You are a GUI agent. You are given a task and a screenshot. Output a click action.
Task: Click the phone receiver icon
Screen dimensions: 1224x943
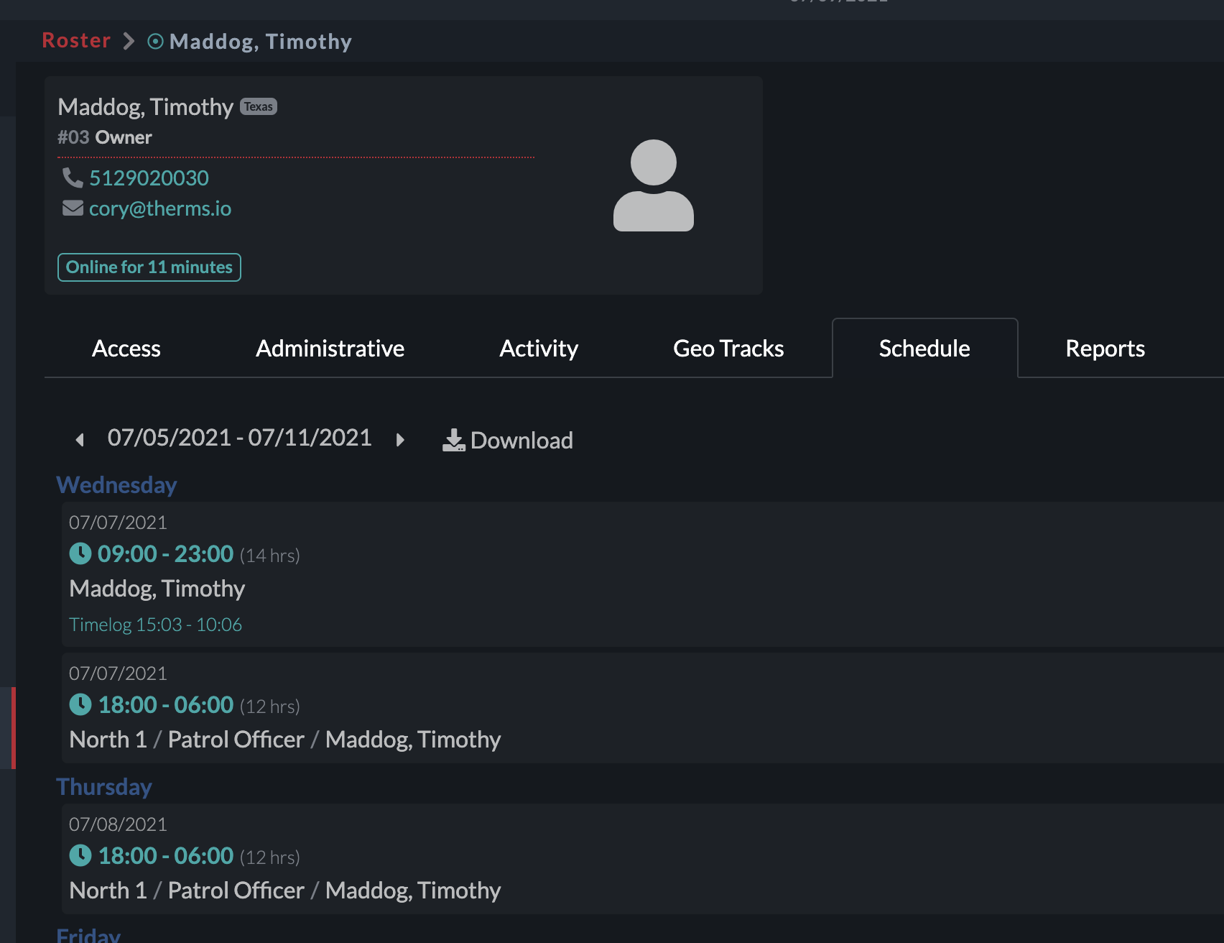click(x=73, y=177)
